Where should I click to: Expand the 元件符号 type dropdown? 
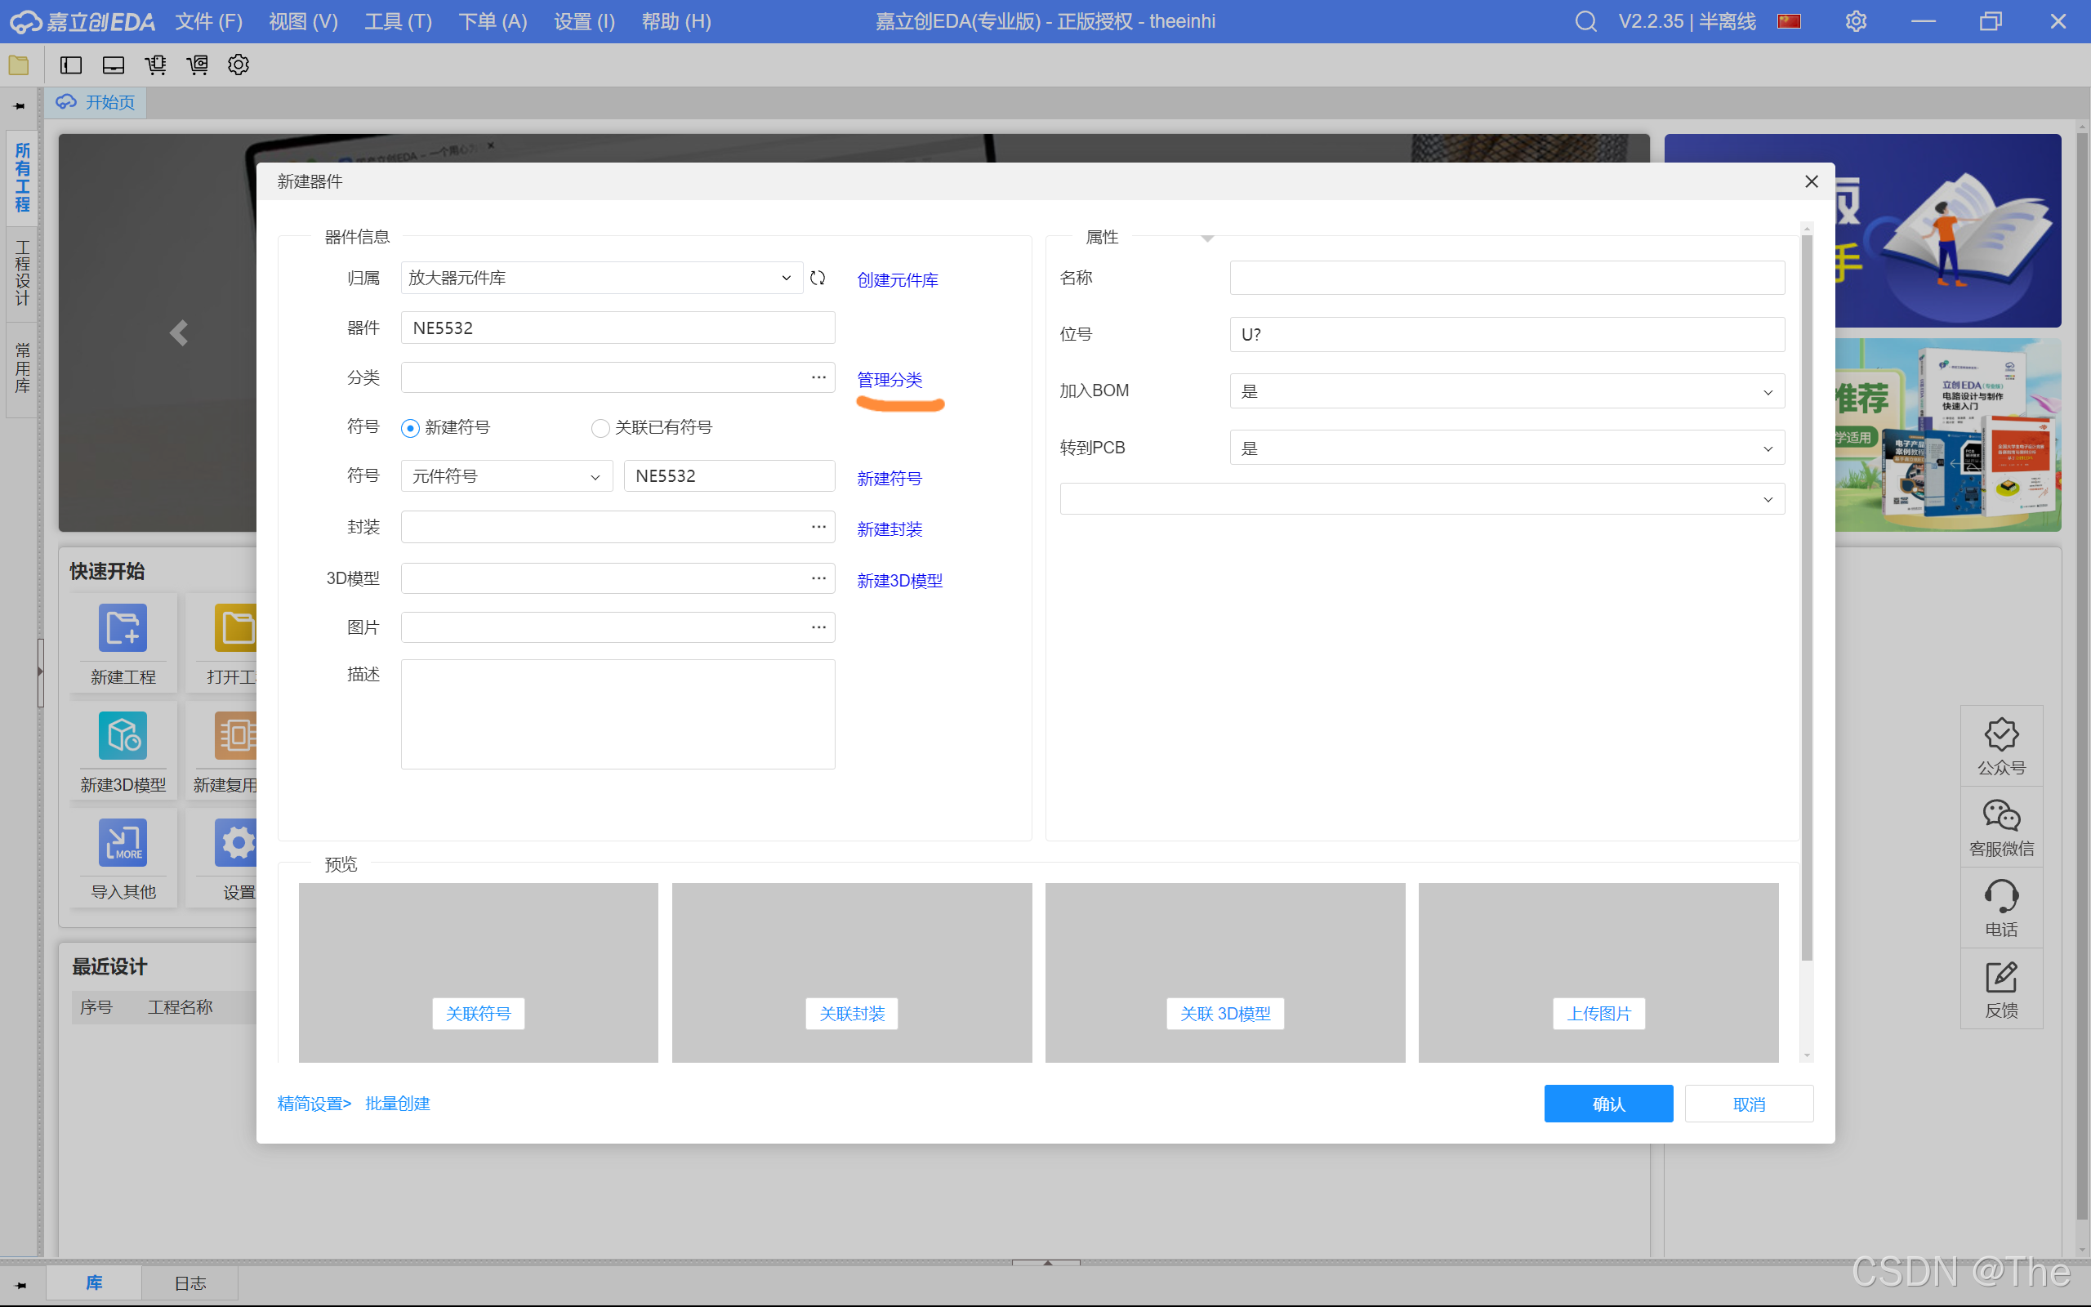click(506, 476)
